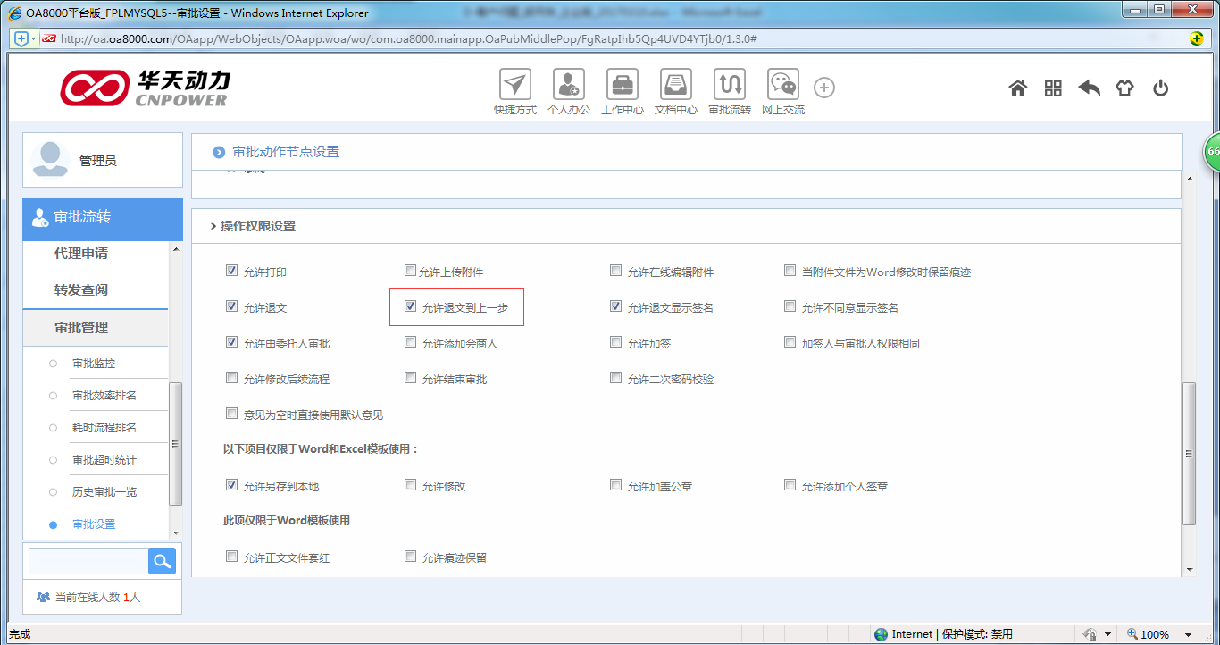
Task: Select 历史审批一览 in sidebar
Action: coord(104,492)
